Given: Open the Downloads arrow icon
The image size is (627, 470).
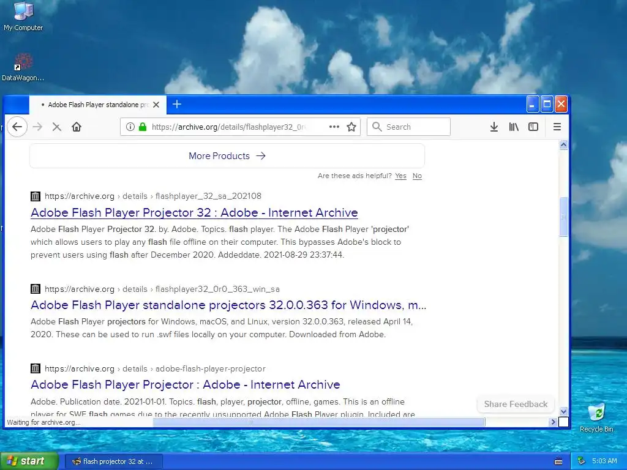Looking at the screenshot, I should tap(494, 127).
